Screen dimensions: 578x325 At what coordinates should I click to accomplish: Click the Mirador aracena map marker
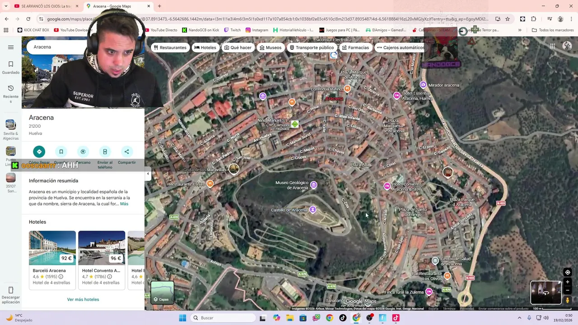pos(423,85)
